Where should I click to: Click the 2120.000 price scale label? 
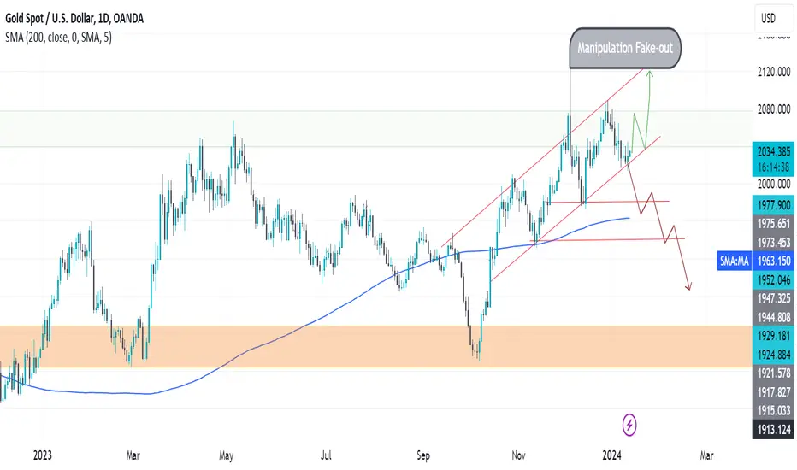click(774, 72)
